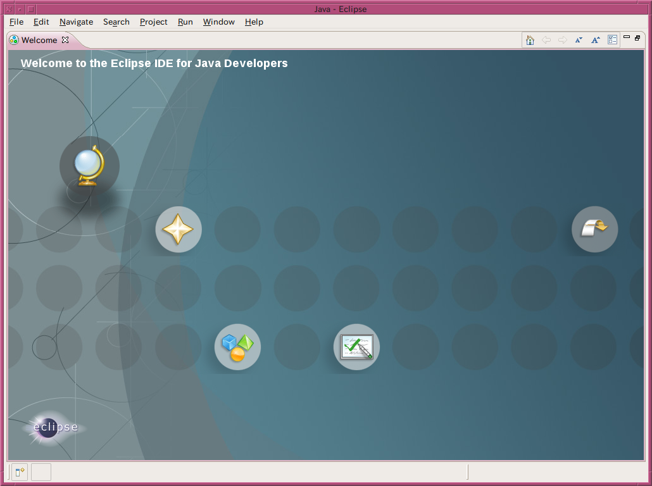
Task: Click the Home toolbar icon
Action: click(530, 40)
